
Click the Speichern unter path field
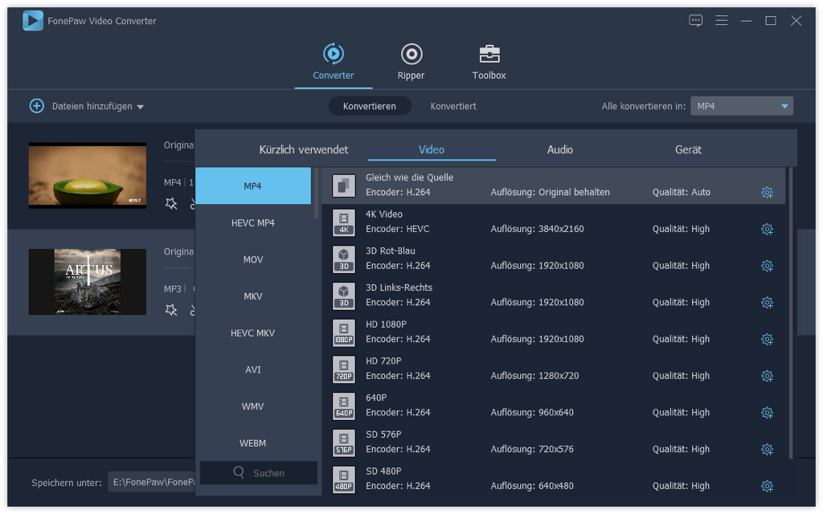(x=152, y=482)
